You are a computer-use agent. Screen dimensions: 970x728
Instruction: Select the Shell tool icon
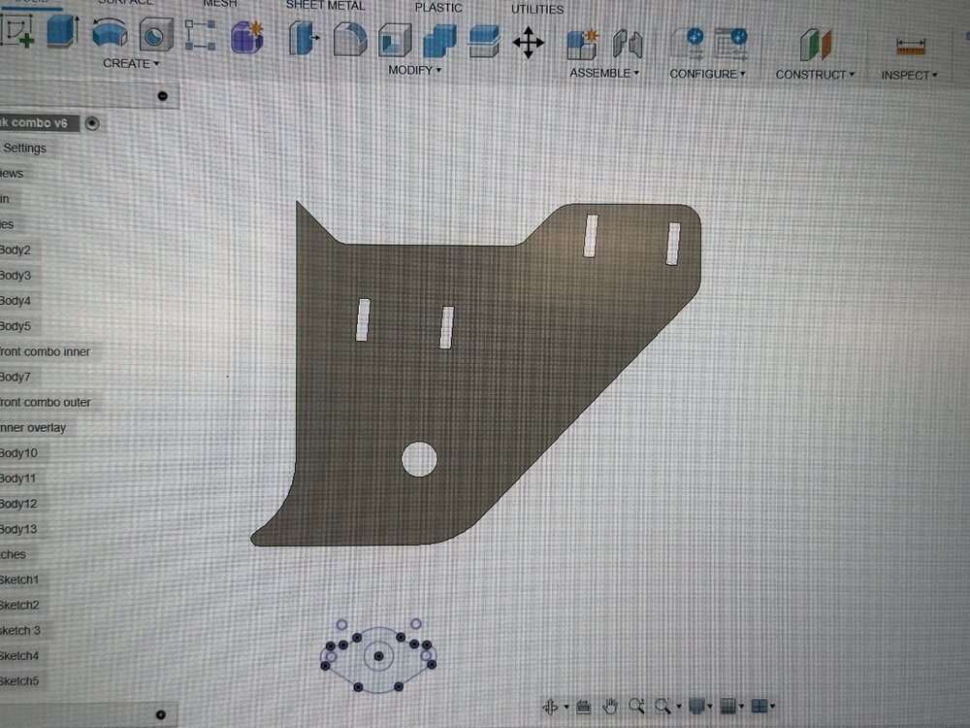(395, 41)
